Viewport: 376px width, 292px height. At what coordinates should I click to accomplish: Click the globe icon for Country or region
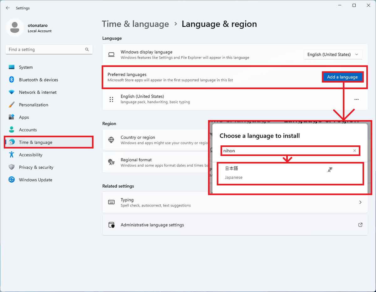[x=111, y=140]
